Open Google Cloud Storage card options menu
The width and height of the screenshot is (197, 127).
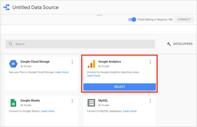click(72, 62)
